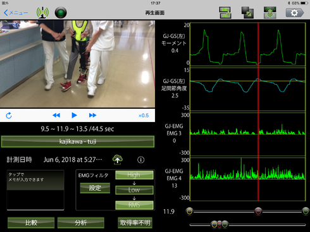
Task: Tap the vertical arrows scale icon
Action: click(270, 13)
